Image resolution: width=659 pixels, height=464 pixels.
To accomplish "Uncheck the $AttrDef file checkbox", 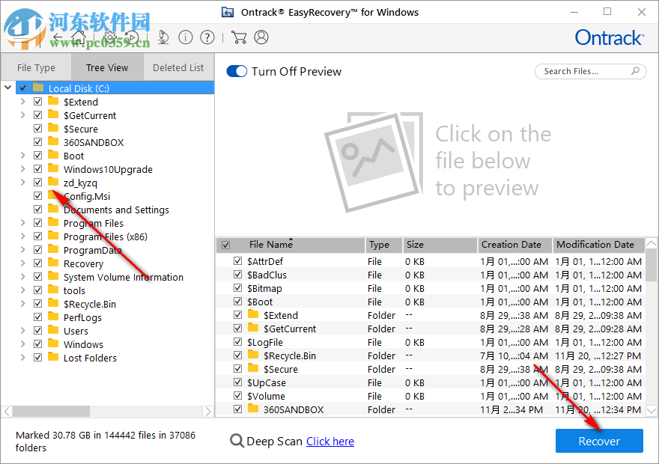I will [238, 261].
